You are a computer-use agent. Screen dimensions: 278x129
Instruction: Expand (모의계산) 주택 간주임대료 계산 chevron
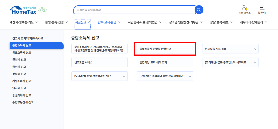click(x=124, y=76)
